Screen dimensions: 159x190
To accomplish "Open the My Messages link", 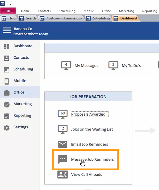I will (86, 66).
